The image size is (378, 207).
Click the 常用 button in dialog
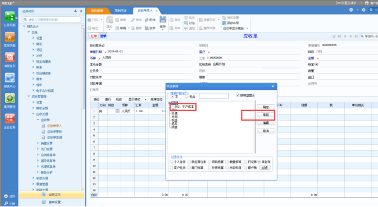click(x=266, y=115)
